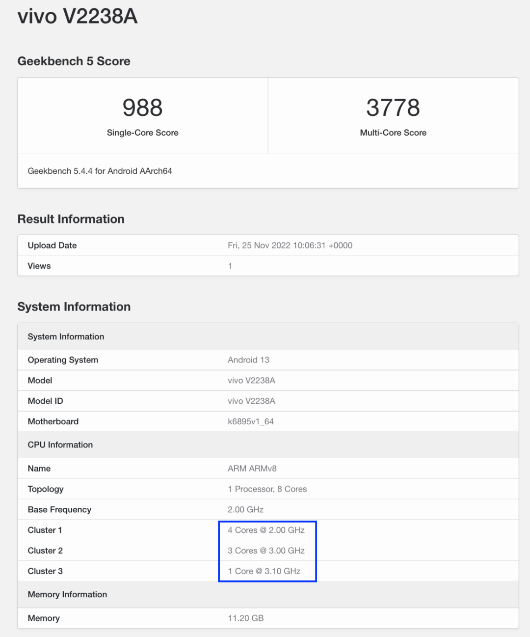Click the Fri, 25 Nov 2022 upload timestamp

click(290, 245)
